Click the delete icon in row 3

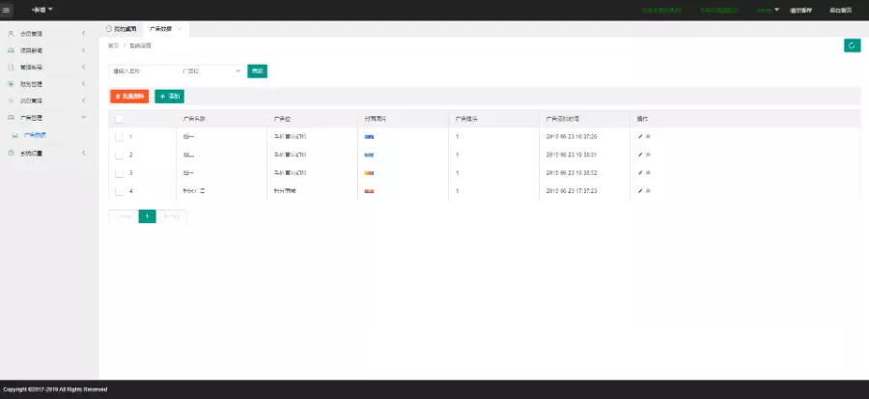click(648, 173)
